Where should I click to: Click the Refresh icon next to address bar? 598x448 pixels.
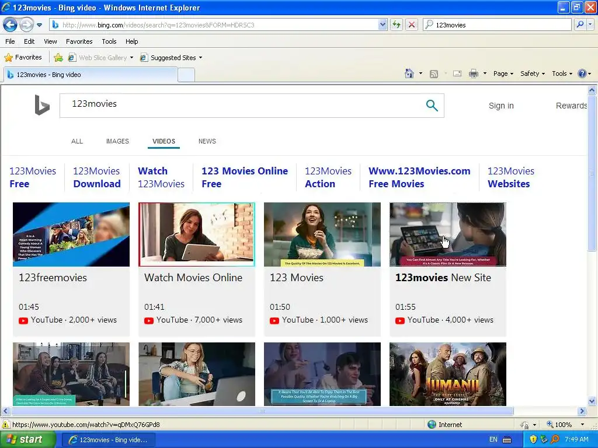click(x=397, y=24)
